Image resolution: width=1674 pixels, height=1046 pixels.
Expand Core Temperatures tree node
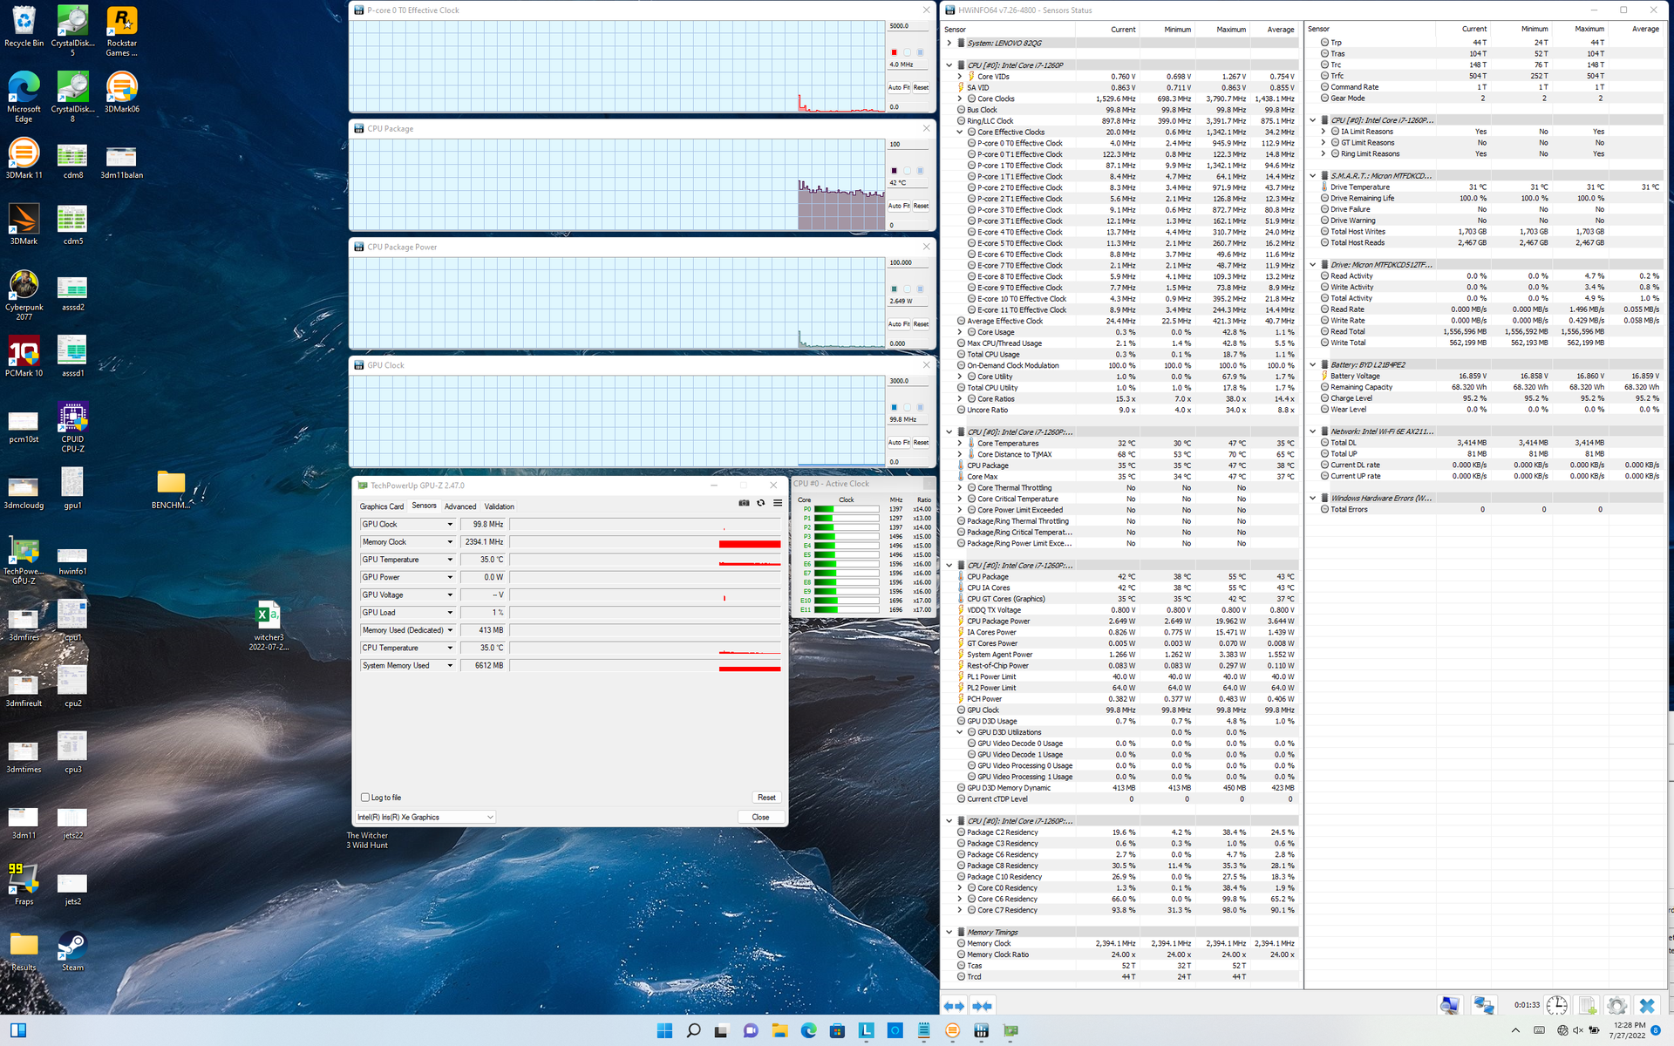[x=960, y=444]
